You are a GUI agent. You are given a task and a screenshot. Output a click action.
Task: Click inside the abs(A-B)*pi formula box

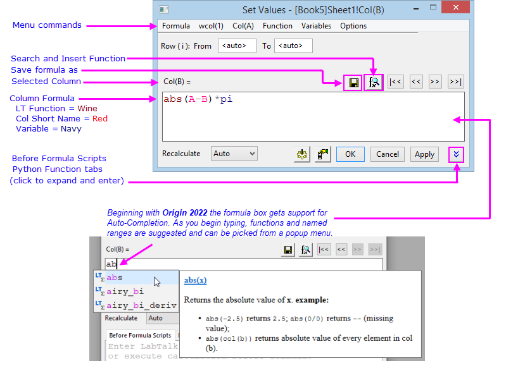(313, 116)
